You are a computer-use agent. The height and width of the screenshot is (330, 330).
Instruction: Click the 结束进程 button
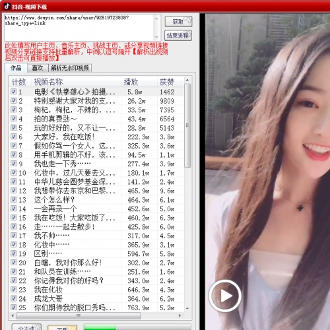178,36
